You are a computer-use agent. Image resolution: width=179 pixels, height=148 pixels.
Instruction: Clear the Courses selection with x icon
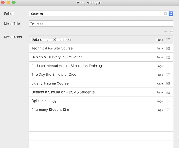click(165, 14)
